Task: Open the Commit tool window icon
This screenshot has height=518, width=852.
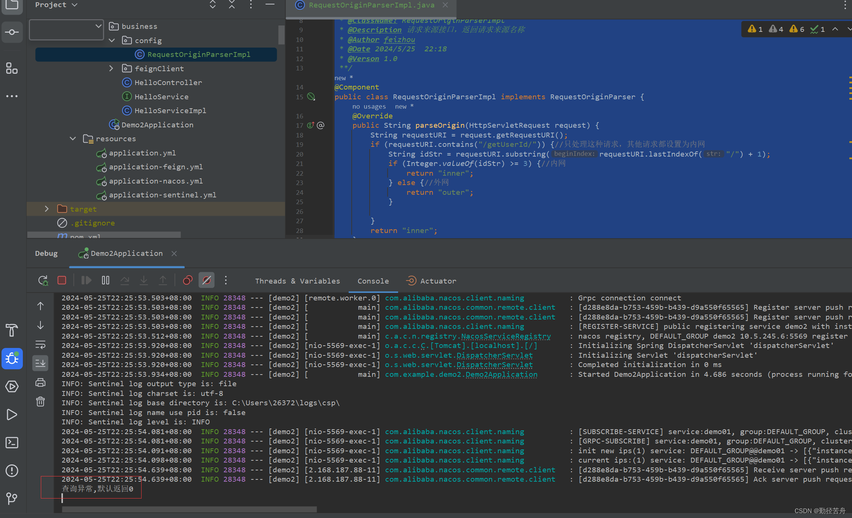Action: [12, 32]
